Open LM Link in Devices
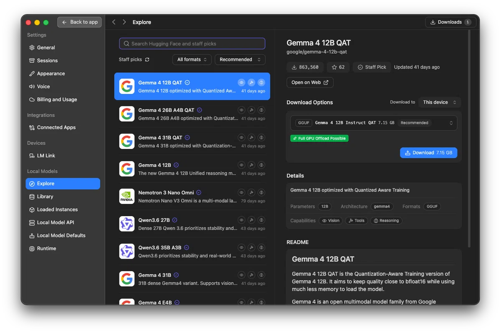 pyautogui.click(x=63, y=156)
